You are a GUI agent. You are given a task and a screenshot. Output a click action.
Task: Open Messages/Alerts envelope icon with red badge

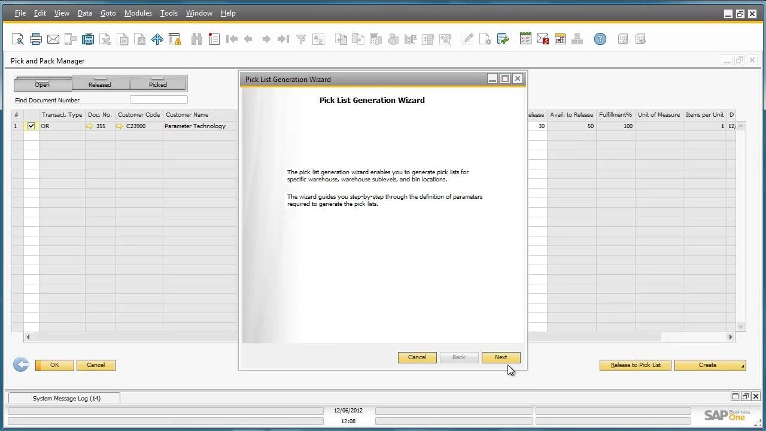point(543,40)
